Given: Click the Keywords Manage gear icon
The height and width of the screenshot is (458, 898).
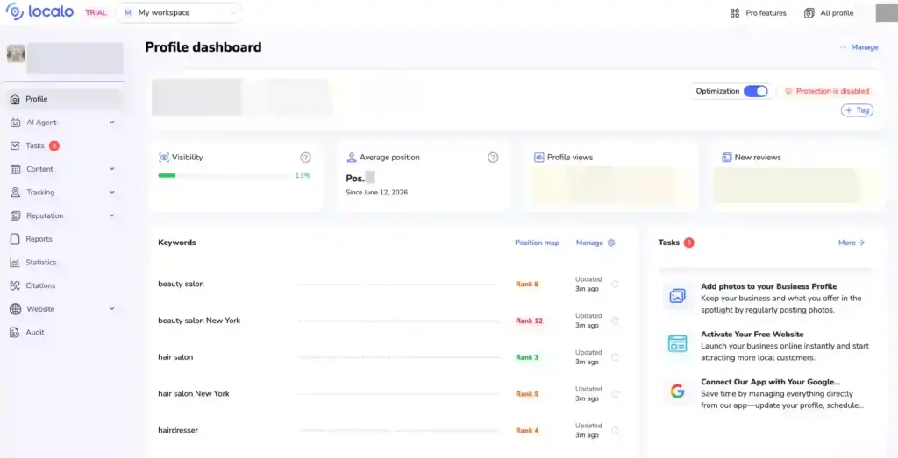Looking at the screenshot, I should coord(611,243).
